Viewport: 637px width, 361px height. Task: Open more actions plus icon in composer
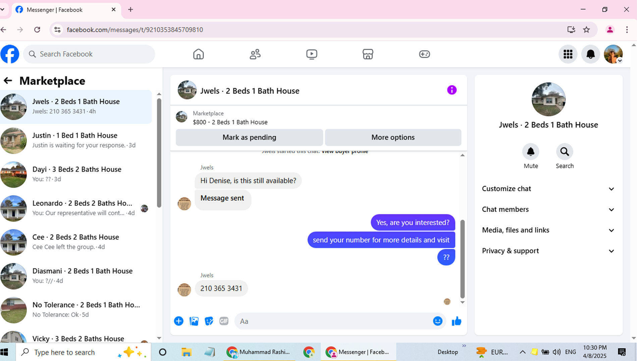178,321
